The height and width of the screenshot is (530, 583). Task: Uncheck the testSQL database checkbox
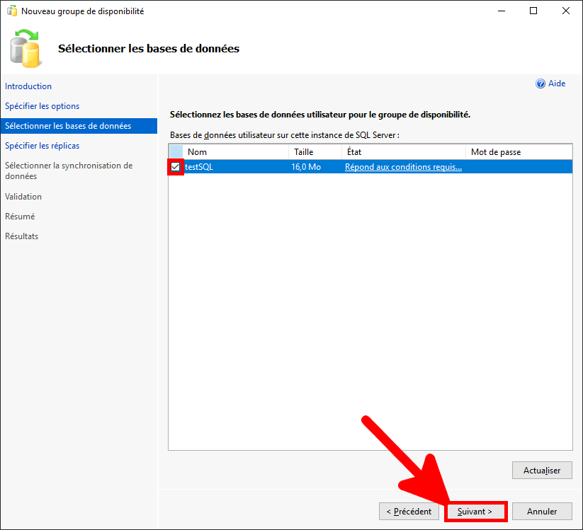pos(176,167)
